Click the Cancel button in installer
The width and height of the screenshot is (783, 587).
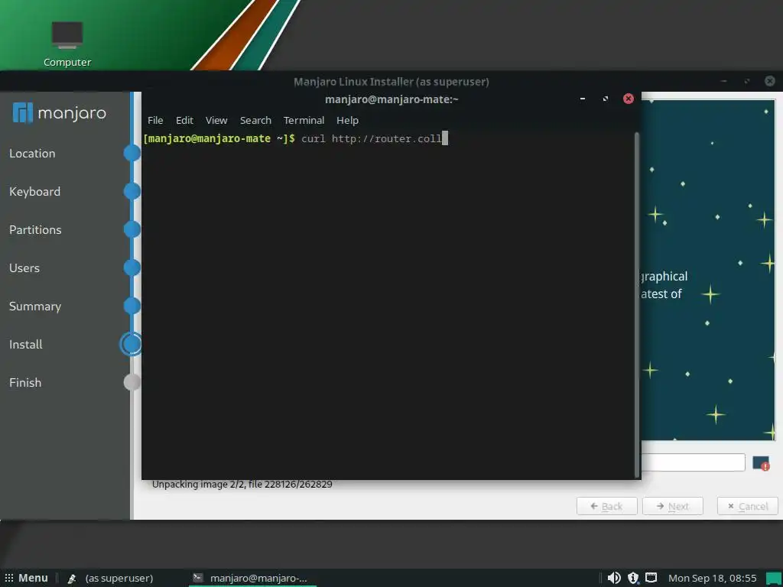748,506
